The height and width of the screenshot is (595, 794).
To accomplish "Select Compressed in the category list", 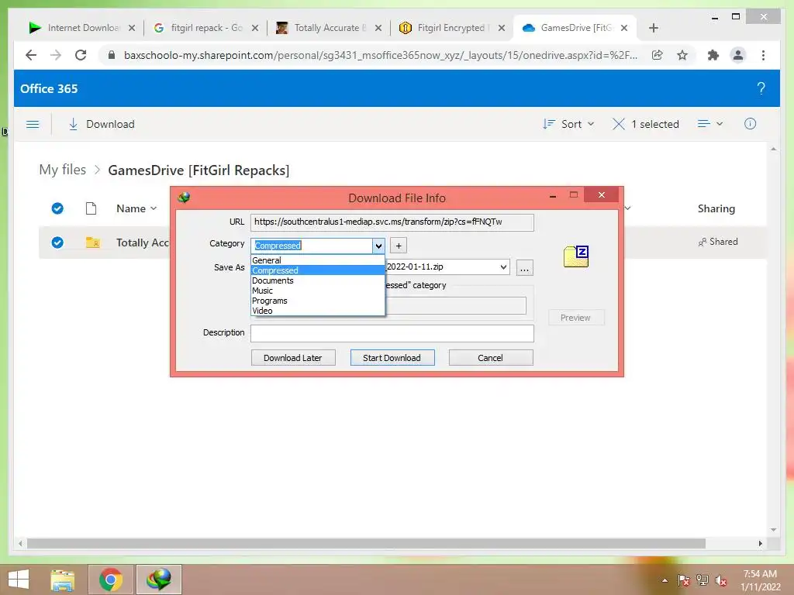I will click(x=317, y=270).
